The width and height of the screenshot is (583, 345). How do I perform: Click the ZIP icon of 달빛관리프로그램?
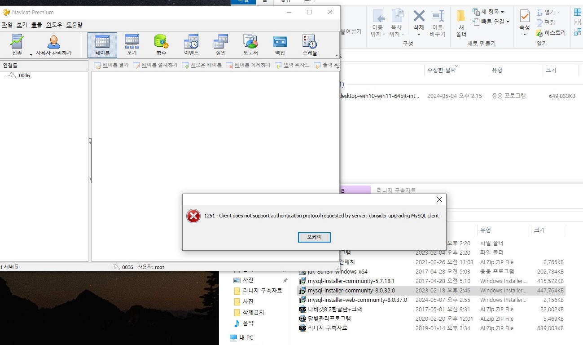point(302,318)
